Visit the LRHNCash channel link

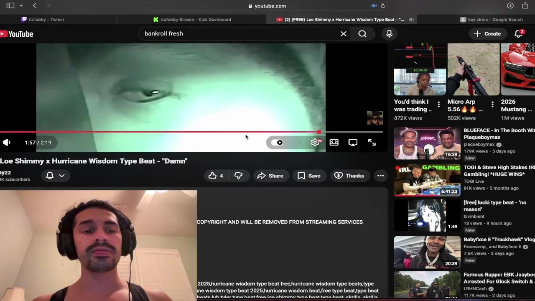(476, 289)
